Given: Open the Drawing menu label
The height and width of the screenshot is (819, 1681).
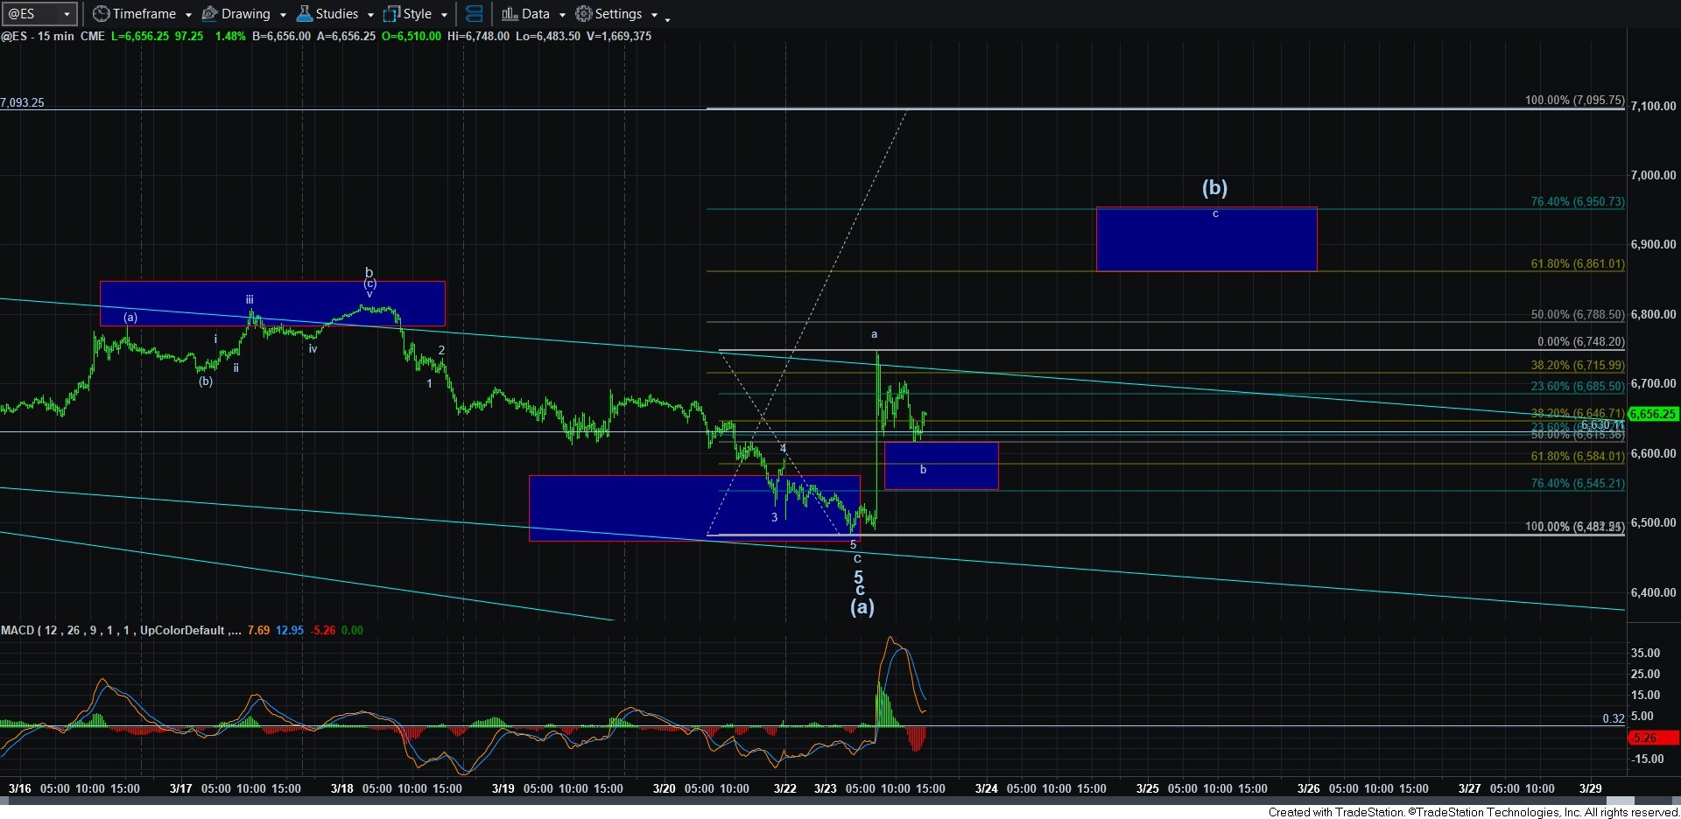Looking at the screenshot, I should pyautogui.click(x=246, y=14).
